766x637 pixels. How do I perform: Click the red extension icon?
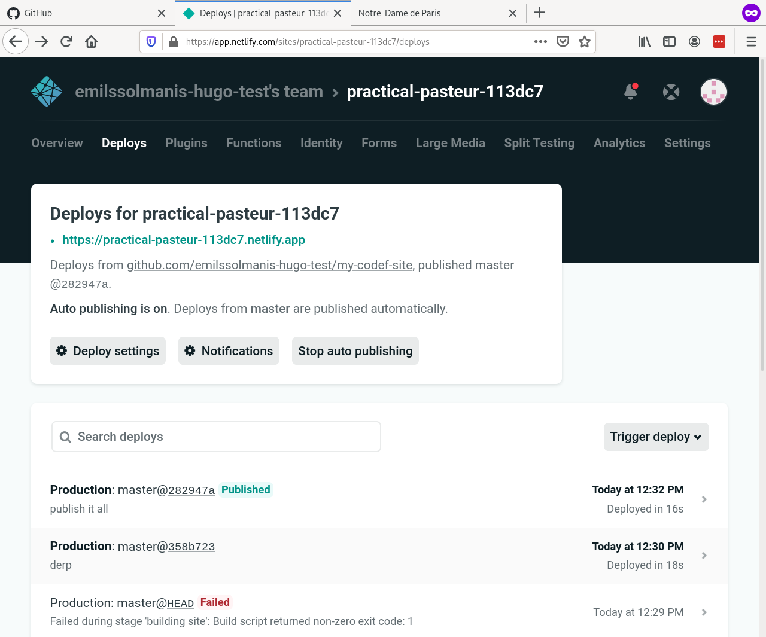pyautogui.click(x=719, y=42)
